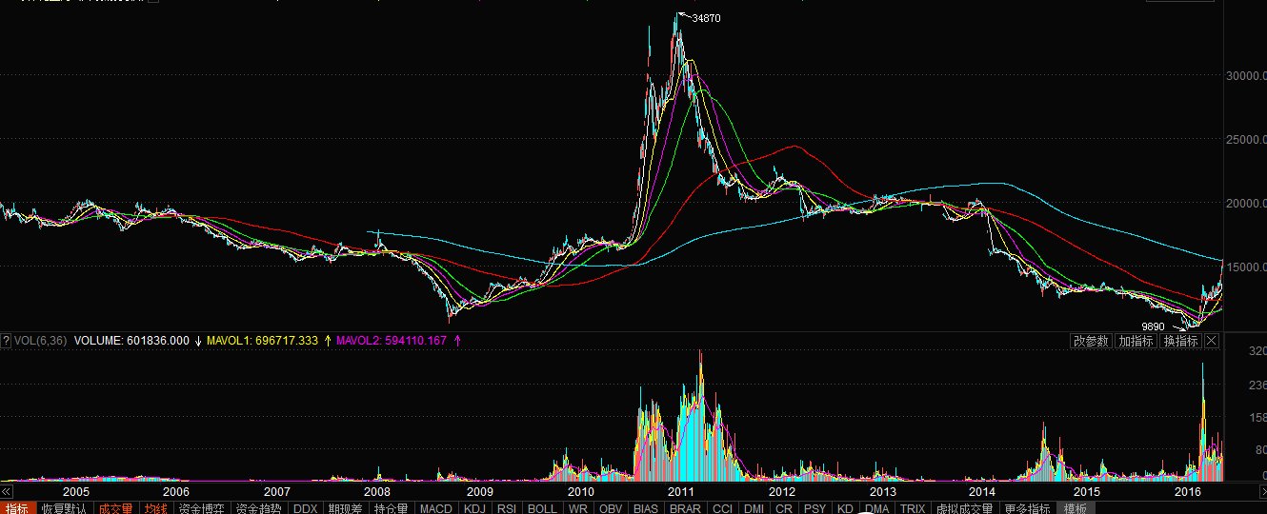Switch to the BRAR indicator

pos(685,508)
